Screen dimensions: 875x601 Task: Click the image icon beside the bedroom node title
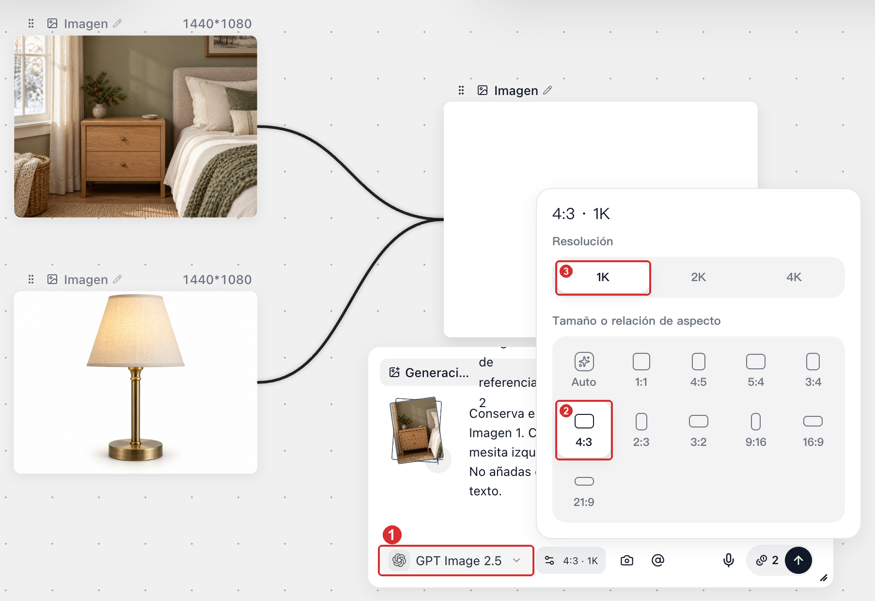pos(52,23)
